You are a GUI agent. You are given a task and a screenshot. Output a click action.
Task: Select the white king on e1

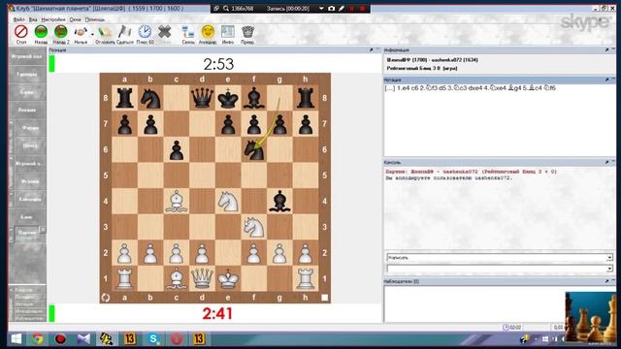pyautogui.click(x=228, y=278)
